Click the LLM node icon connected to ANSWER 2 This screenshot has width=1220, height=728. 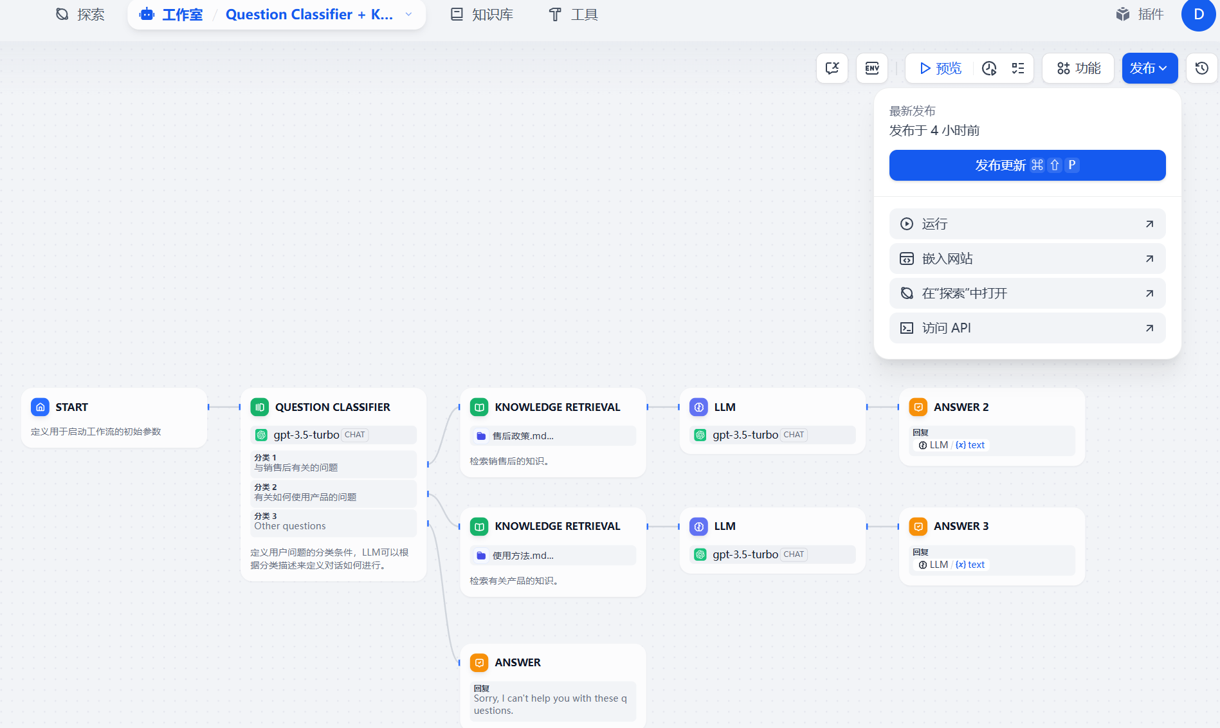coord(698,407)
